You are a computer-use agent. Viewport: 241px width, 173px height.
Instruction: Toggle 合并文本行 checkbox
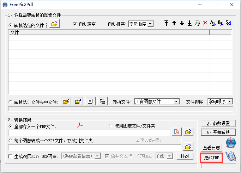tap(107, 156)
